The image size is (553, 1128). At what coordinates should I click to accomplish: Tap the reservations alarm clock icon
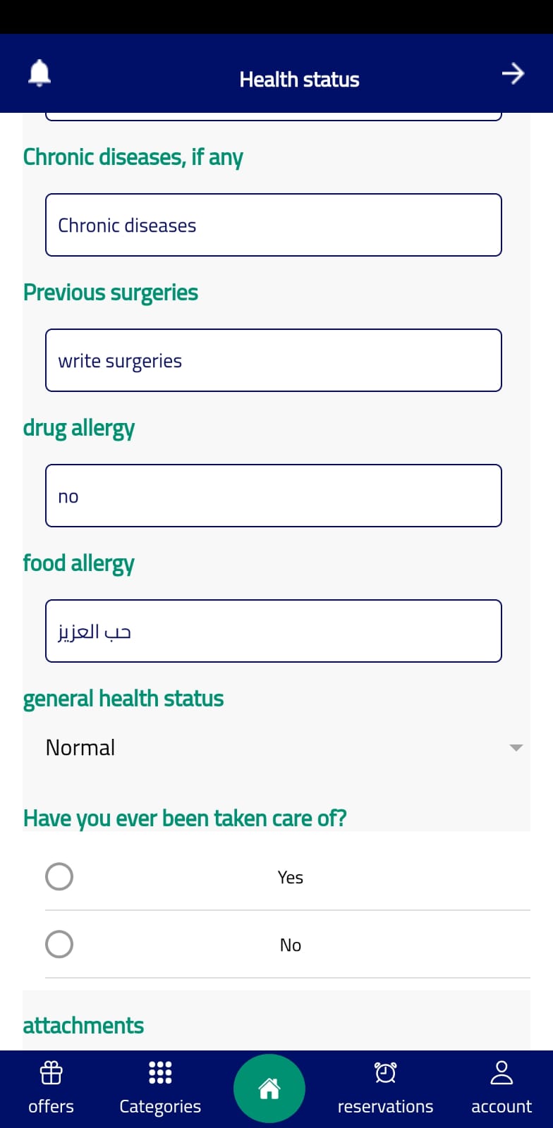[385, 1073]
